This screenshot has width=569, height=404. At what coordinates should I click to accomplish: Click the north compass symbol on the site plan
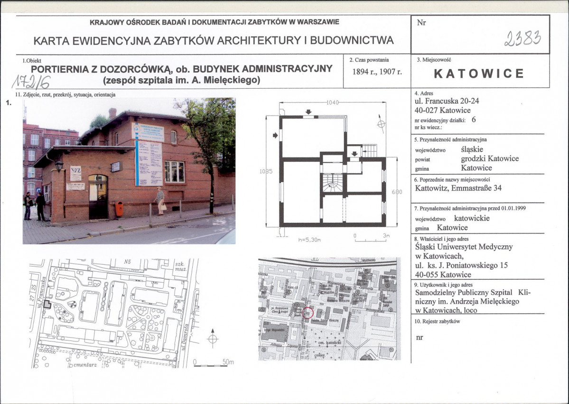[x=213, y=339]
